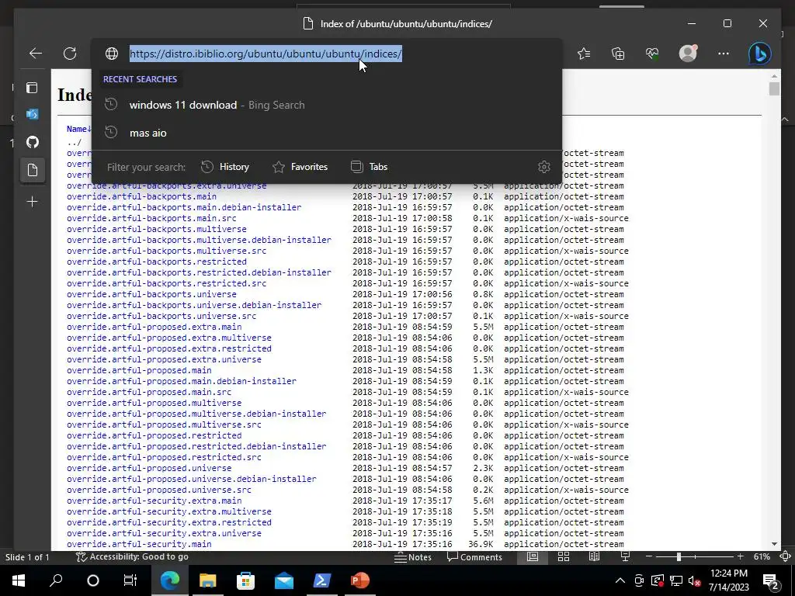Image resolution: width=795 pixels, height=596 pixels.
Task: Open parent directory ../ link
Action: 74,143
